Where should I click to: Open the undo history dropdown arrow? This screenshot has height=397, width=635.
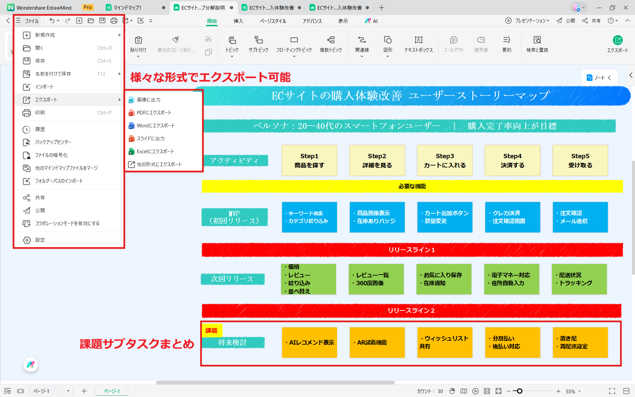58,21
